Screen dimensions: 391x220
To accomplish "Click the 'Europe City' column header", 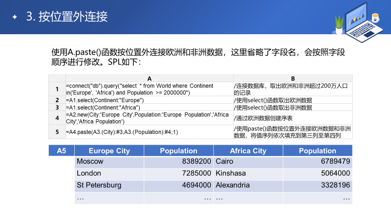I will (109, 151).
